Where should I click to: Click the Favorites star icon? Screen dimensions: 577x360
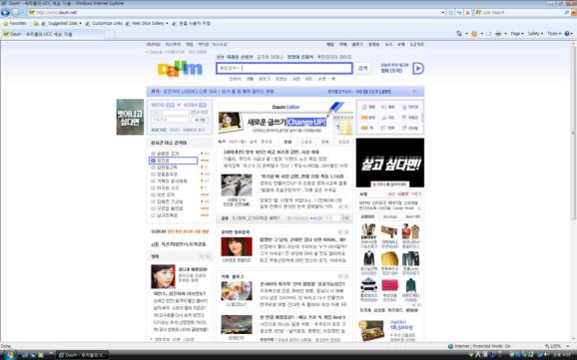[x=6, y=23]
